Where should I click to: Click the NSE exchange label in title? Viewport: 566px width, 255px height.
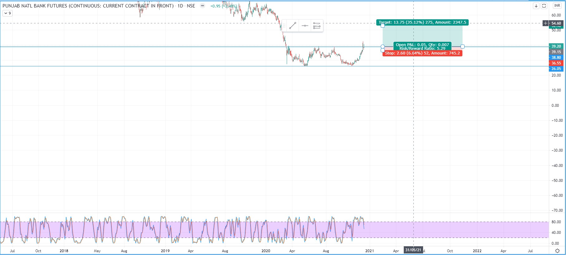click(191, 6)
